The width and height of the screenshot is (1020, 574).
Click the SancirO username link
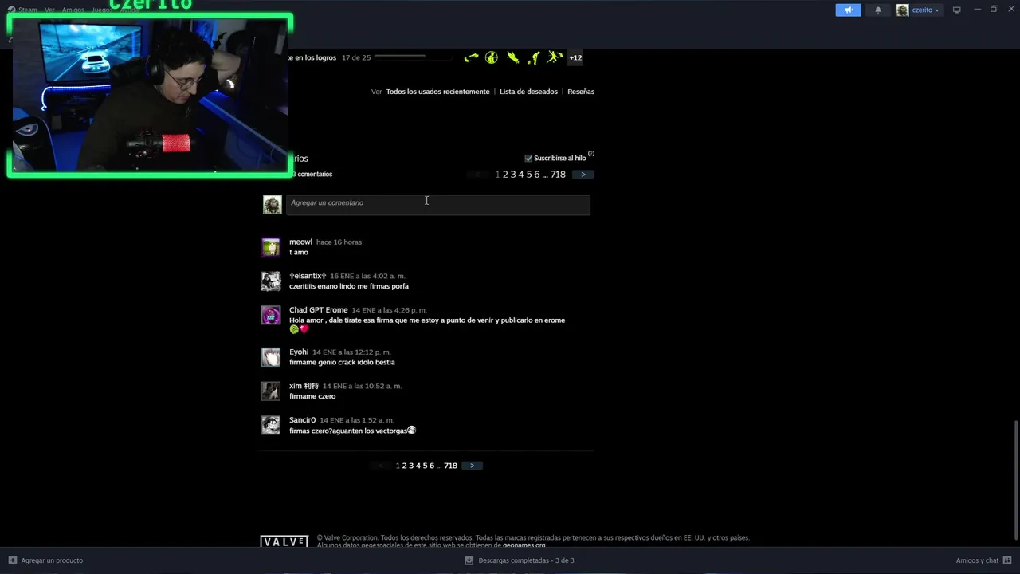click(302, 419)
